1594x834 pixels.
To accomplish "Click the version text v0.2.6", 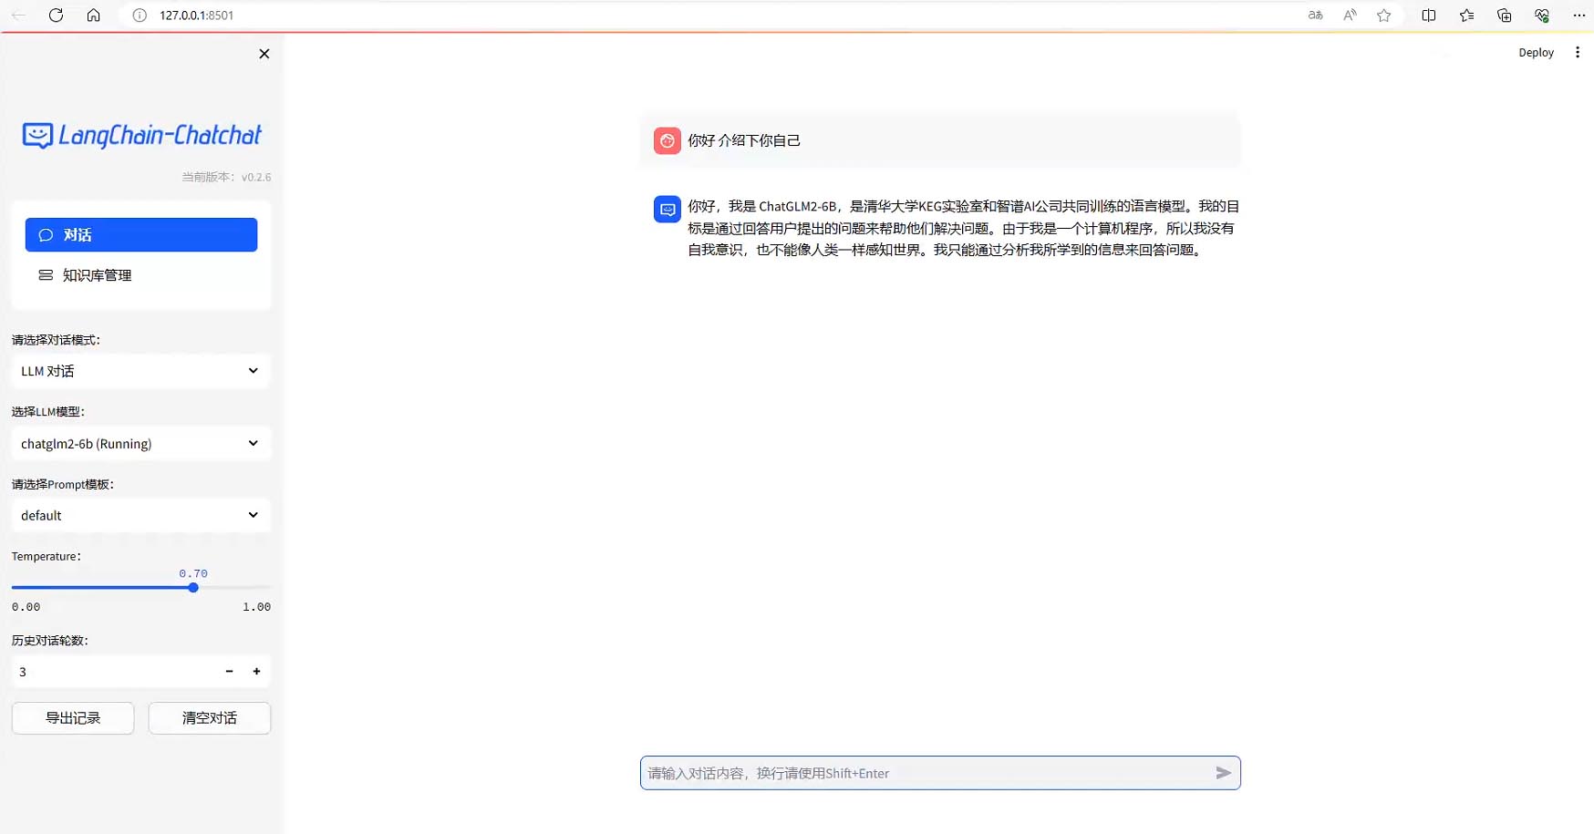I will click(x=256, y=178).
